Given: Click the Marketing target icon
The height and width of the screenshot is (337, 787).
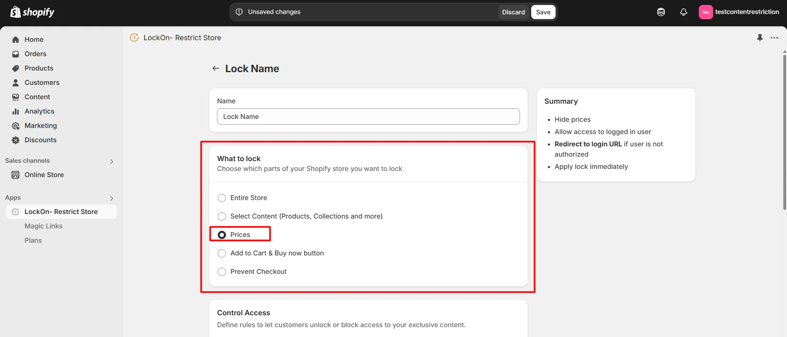Looking at the screenshot, I should pos(16,125).
